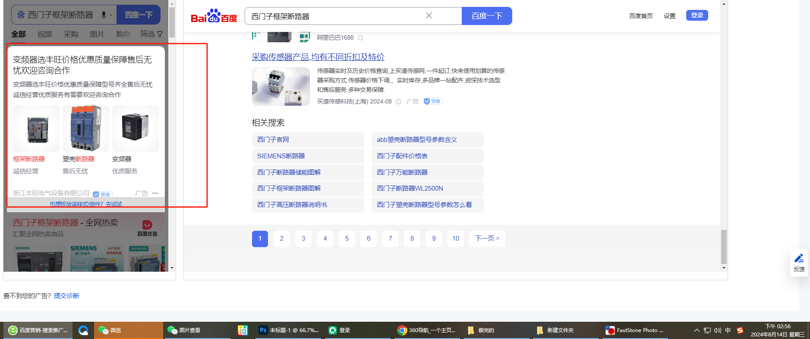Open the 提交诊断 link
The height and width of the screenshot is (339, 810).
tap(66, 296)
